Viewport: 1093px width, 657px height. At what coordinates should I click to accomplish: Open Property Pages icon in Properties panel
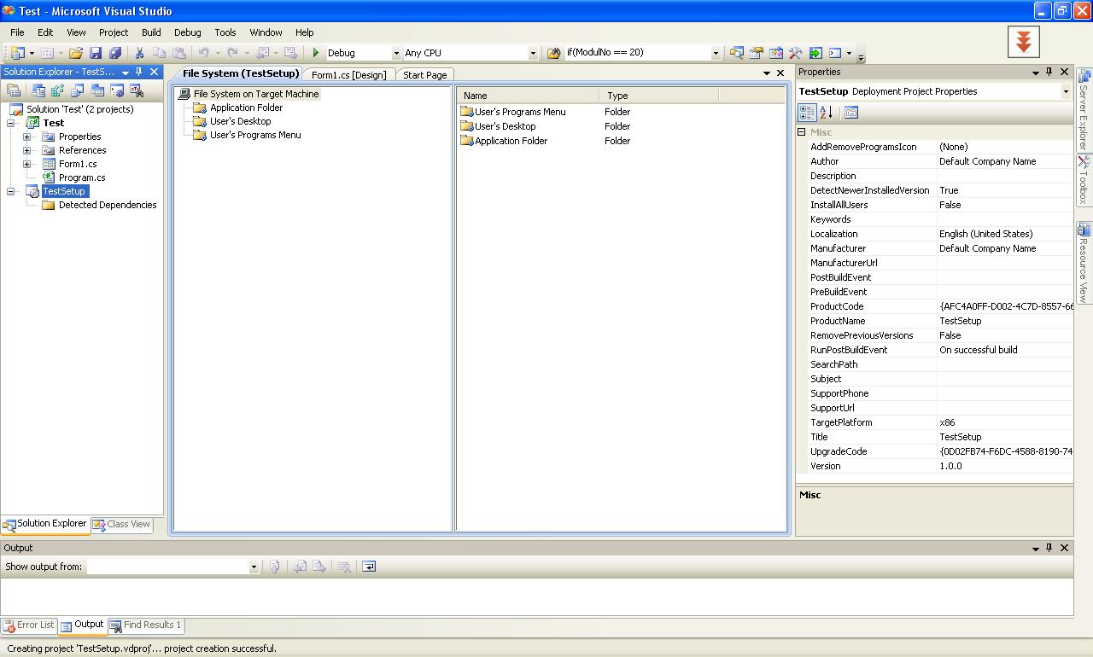850,112
